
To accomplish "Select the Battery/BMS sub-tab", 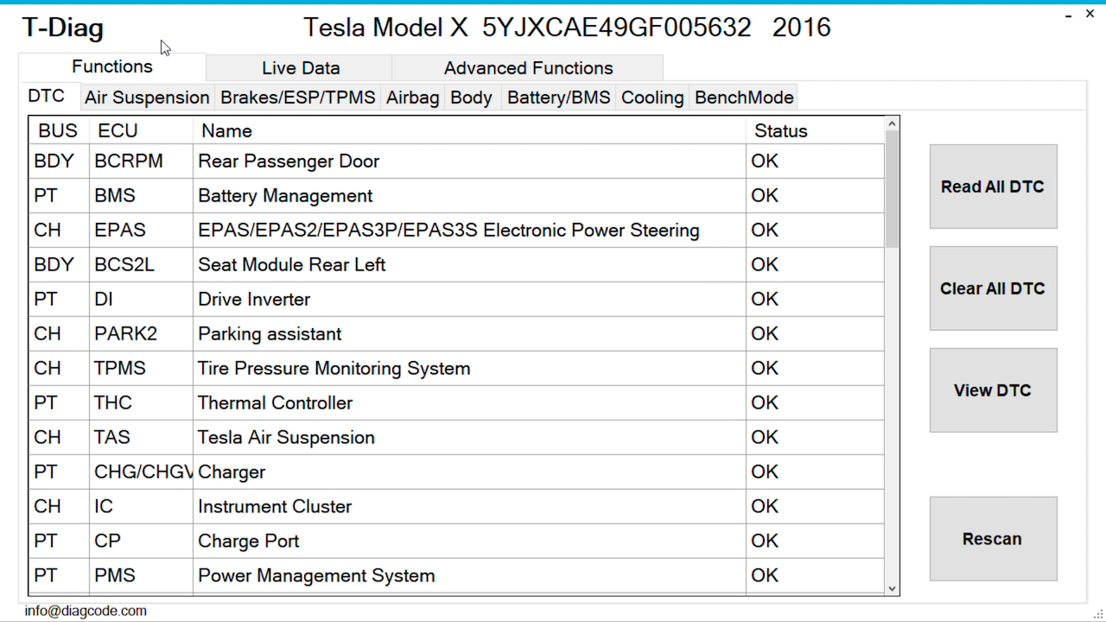I will tap(558, 98).
